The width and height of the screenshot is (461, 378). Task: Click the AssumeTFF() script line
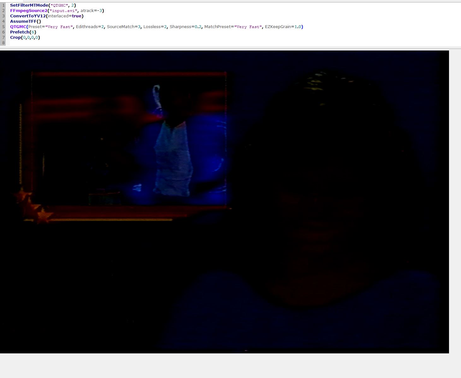[x=26, y=21]
